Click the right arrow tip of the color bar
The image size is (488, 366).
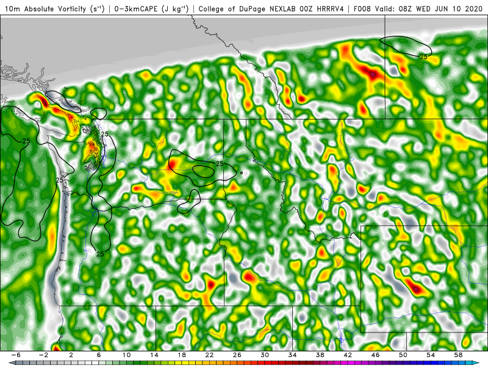pos(477,363)
